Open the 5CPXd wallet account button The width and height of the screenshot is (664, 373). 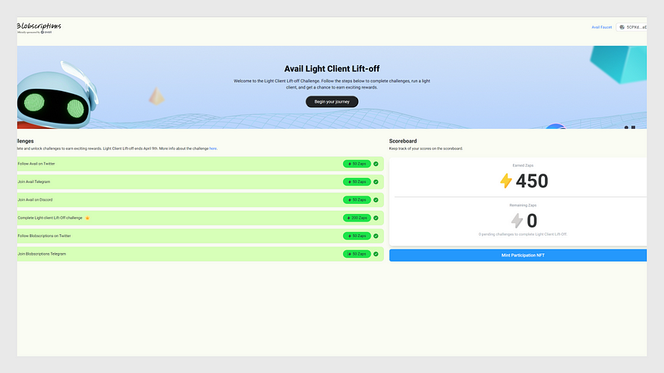click(x=632, y=27)
